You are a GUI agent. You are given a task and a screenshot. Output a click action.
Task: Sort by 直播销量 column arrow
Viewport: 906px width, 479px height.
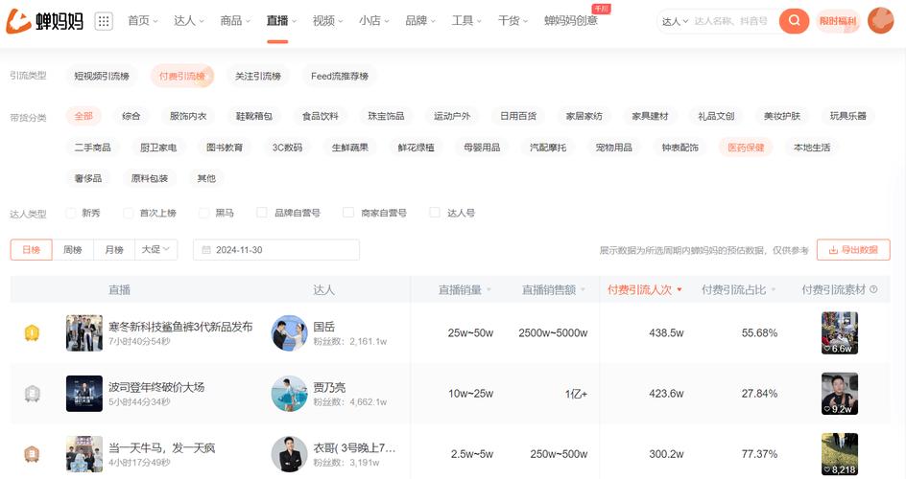489,289
